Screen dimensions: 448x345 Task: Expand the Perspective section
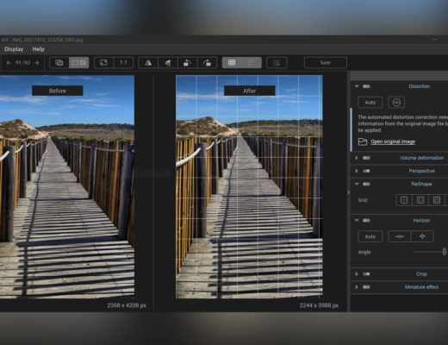(x=357, y=171)
